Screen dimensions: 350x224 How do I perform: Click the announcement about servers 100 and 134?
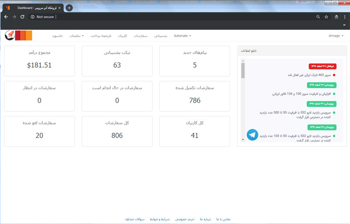click(x=301, y=94)
